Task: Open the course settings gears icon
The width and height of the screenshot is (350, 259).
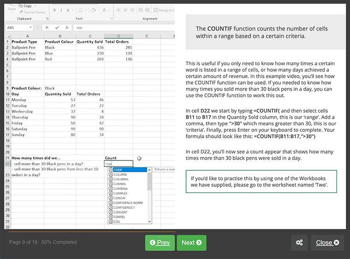Action: (x=299, y=243)
